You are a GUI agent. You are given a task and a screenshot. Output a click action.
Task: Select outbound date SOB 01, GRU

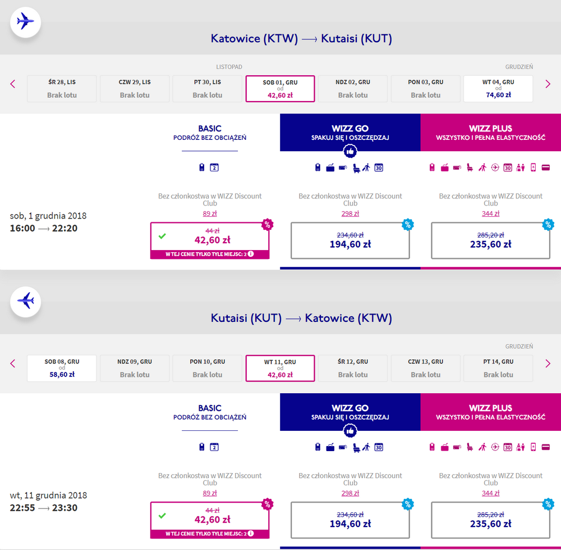[x=280, y=89]
